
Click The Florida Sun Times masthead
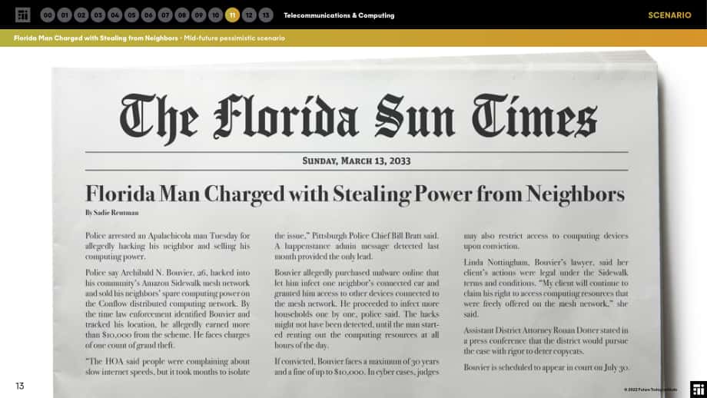(x=358, y=118)
